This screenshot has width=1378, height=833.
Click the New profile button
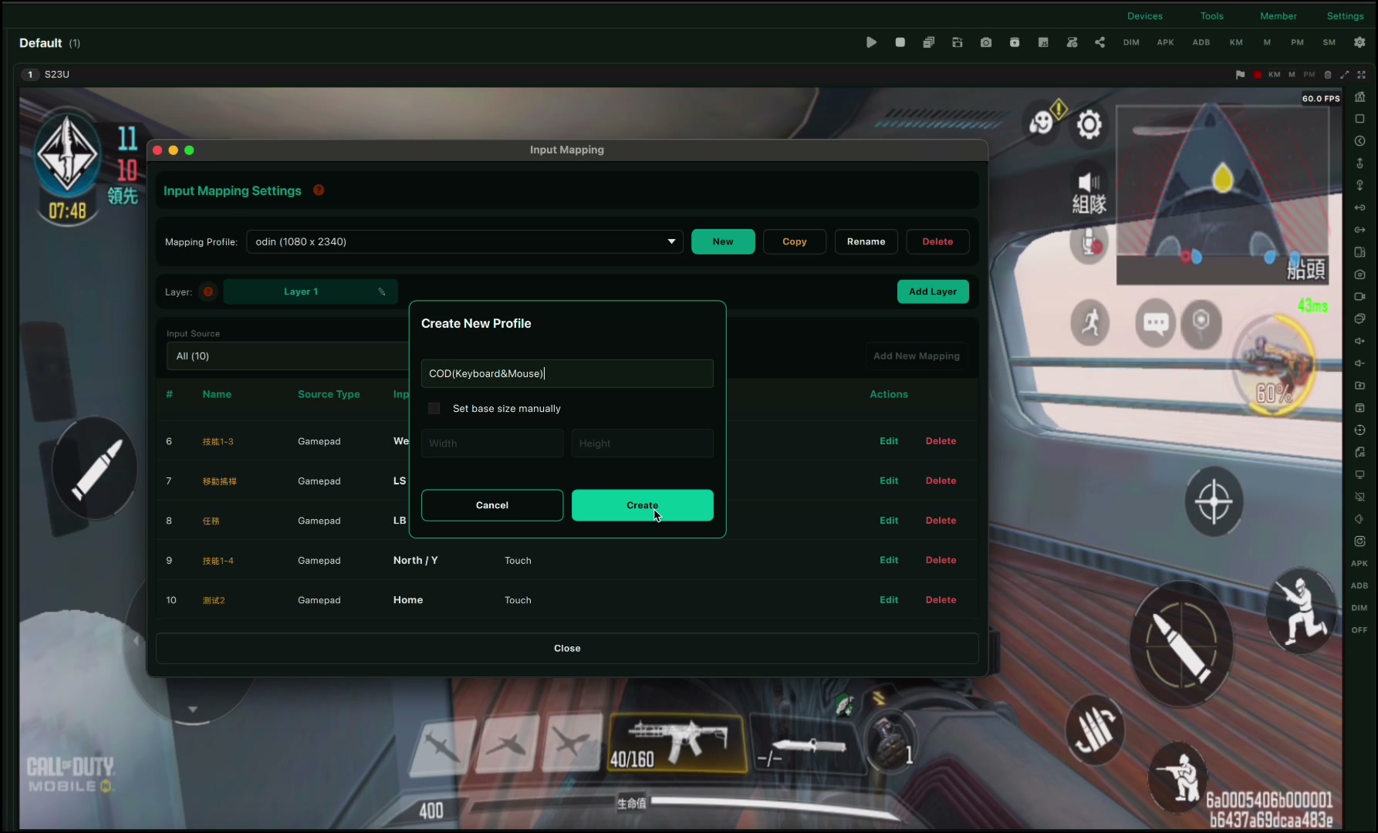pos(723,241)
